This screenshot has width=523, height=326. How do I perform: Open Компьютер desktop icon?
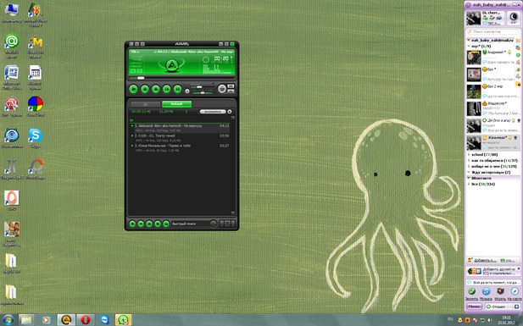[x=12, y=13]
